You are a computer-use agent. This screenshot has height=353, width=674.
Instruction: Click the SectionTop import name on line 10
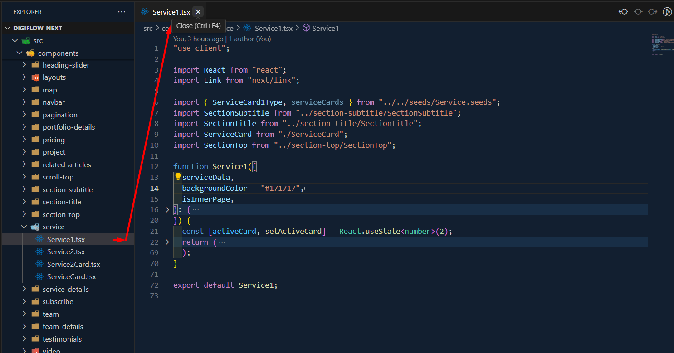click(225, 145)
